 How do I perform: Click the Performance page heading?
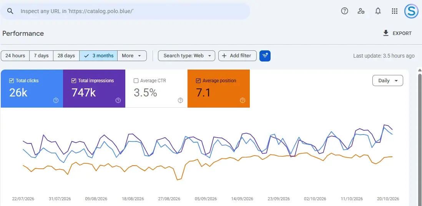23,33
